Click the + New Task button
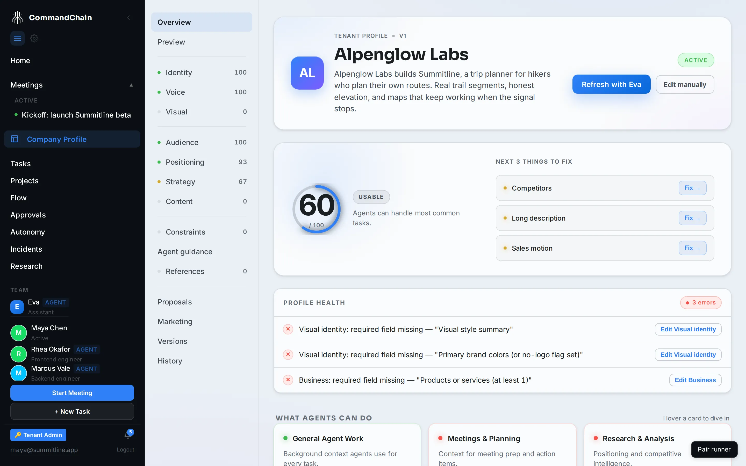 72,411
